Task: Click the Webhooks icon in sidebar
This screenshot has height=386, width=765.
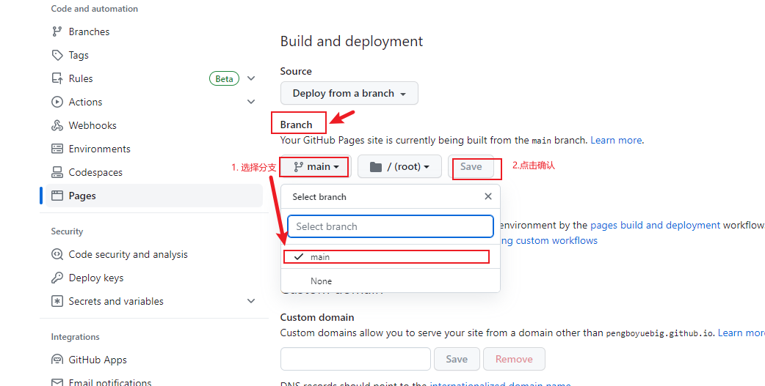Action: (x=57, y=125)
